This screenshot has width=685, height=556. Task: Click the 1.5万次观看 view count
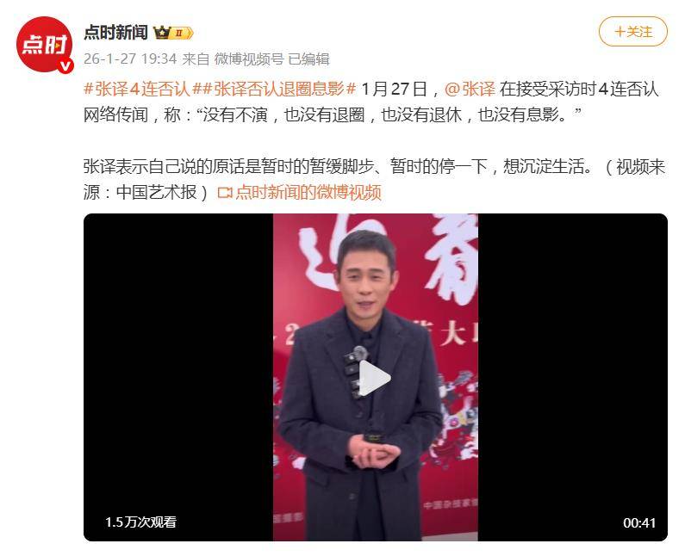click(140, 522)
